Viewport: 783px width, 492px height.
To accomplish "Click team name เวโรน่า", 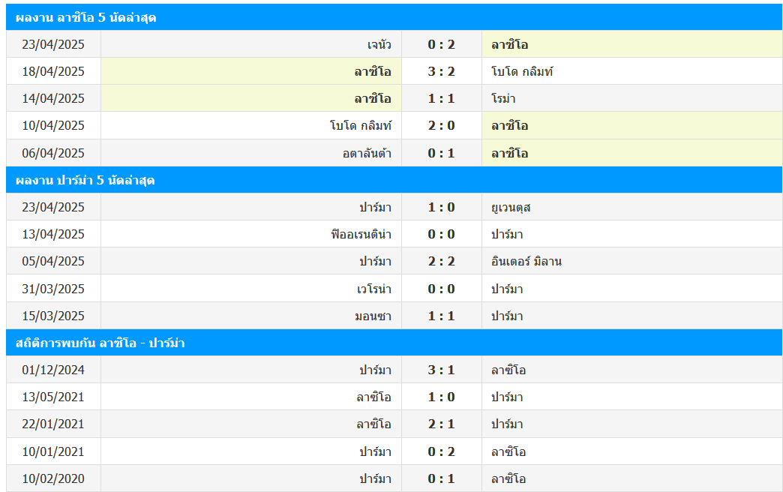I will tap(373, 289).
